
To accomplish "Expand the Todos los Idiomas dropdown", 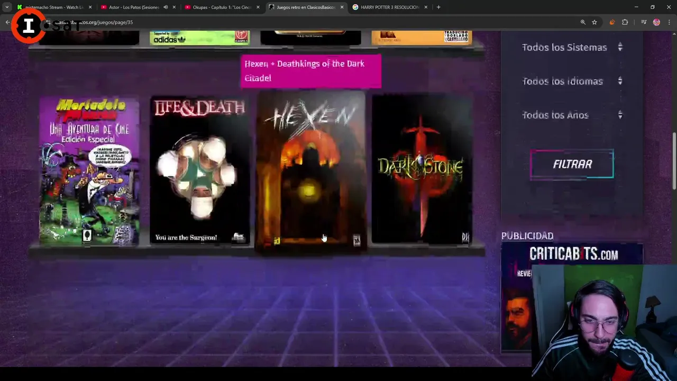I will pos(572,81).
